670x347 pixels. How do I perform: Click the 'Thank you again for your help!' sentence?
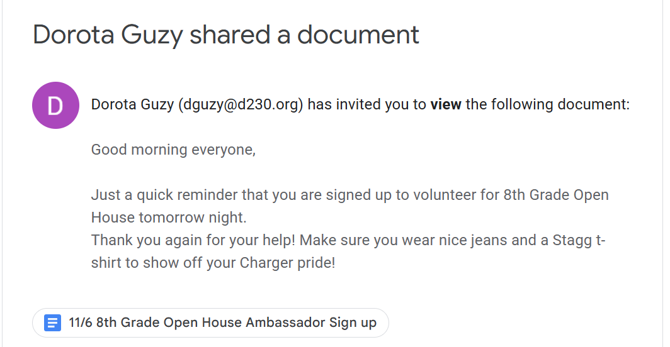point(194,240)
